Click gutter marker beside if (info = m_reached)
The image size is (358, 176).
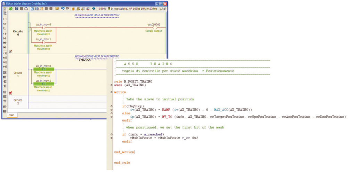[111, 134]
